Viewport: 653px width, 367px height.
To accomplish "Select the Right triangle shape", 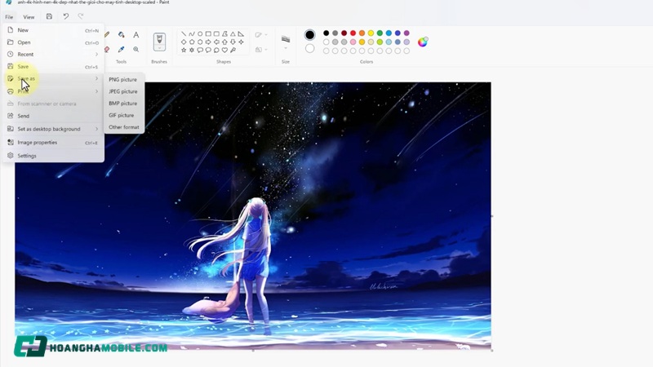I will tap(241, 33).
